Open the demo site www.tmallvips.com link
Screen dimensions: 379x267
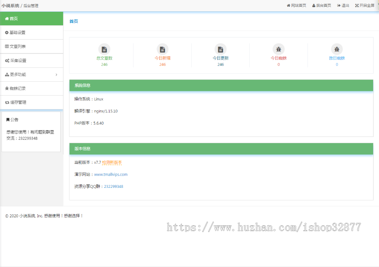click(x=110, y=175)
